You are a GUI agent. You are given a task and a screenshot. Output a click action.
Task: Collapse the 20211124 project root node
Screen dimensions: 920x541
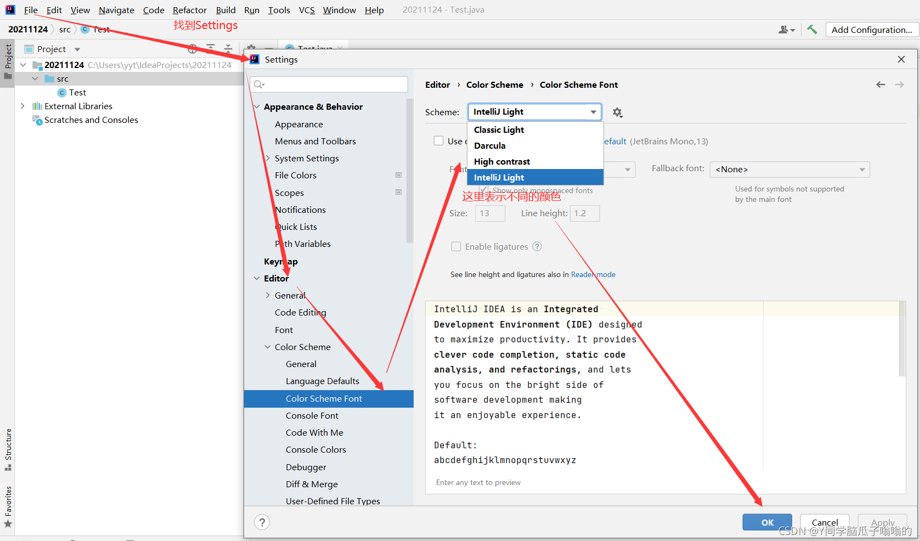tap(23, 65)
